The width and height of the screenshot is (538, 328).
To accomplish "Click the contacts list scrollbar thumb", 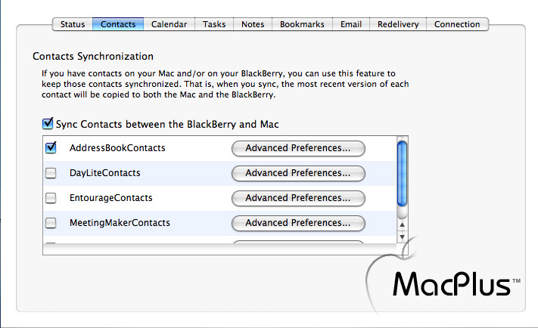I will [402, 174].
